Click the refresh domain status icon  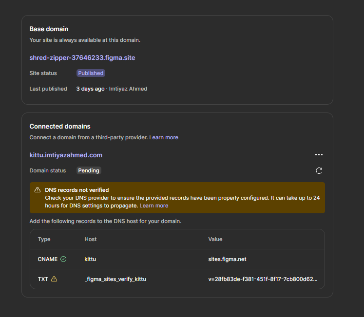click(319, 170)
